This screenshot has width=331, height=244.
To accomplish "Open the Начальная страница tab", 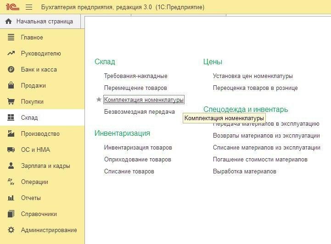I will tap(40, 21).
